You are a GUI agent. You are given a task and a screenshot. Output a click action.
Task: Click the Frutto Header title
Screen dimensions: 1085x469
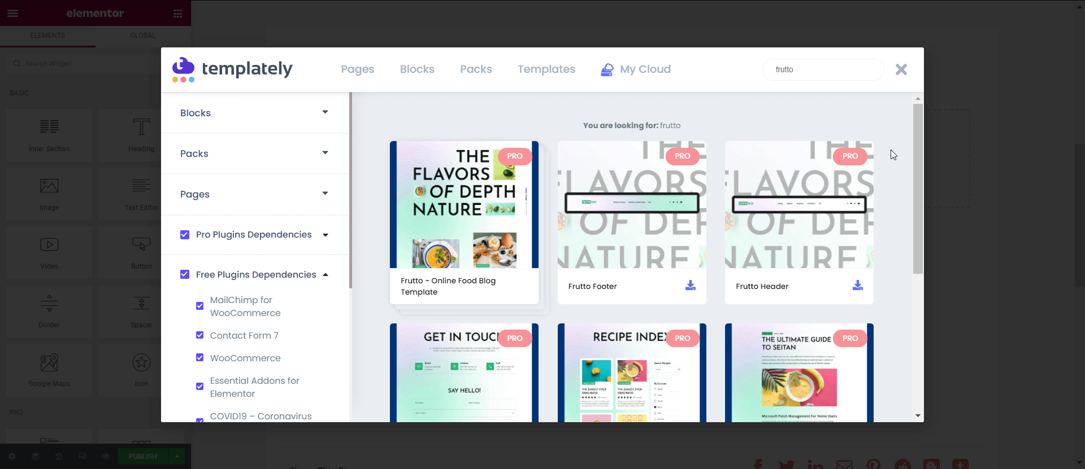762,286
